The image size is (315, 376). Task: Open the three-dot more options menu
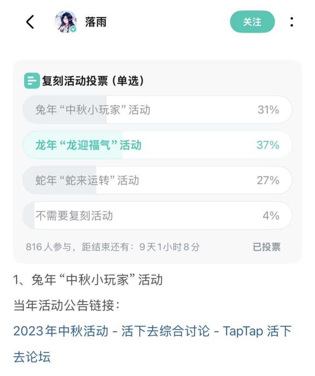click(291, 22)
